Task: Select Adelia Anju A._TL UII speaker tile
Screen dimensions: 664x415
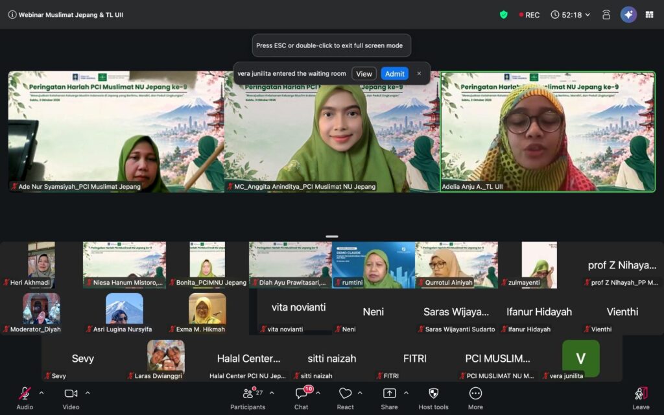Action: (x=547, y=132)
